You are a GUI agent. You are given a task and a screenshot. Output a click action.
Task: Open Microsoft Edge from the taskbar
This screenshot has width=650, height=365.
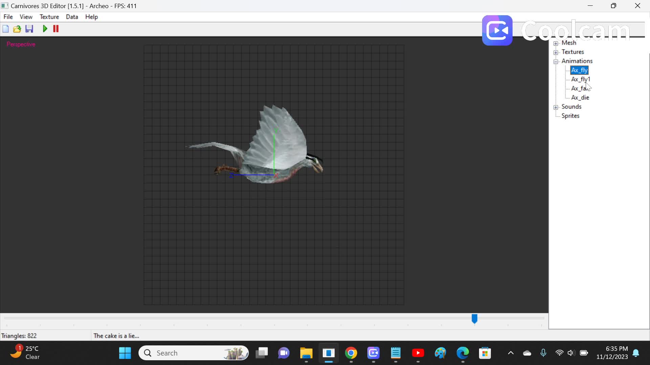click(463, 353)
